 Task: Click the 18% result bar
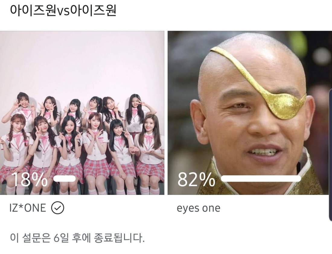coord(65,179)
